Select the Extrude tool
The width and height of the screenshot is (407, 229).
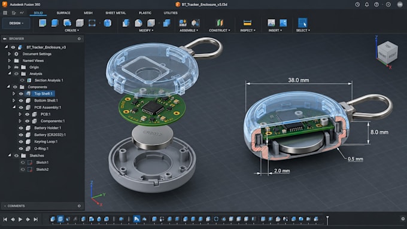tap(55, 23)
